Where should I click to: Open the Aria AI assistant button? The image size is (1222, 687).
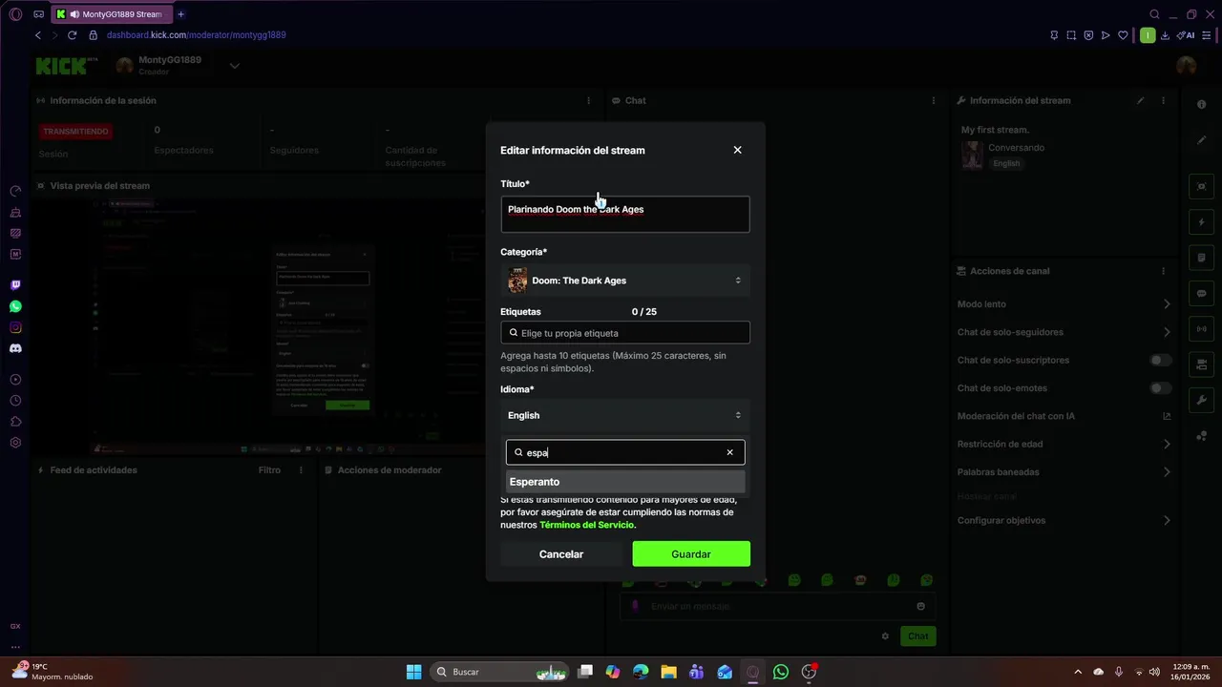(1187, 35)
